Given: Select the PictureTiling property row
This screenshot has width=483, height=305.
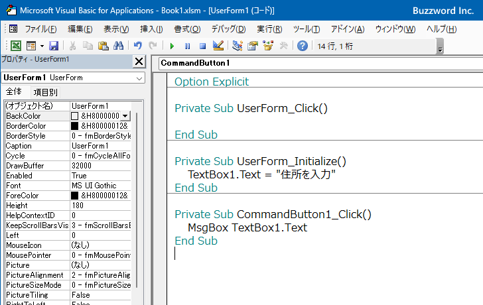Looking at the screenshot, I should (x=68, y=295).
